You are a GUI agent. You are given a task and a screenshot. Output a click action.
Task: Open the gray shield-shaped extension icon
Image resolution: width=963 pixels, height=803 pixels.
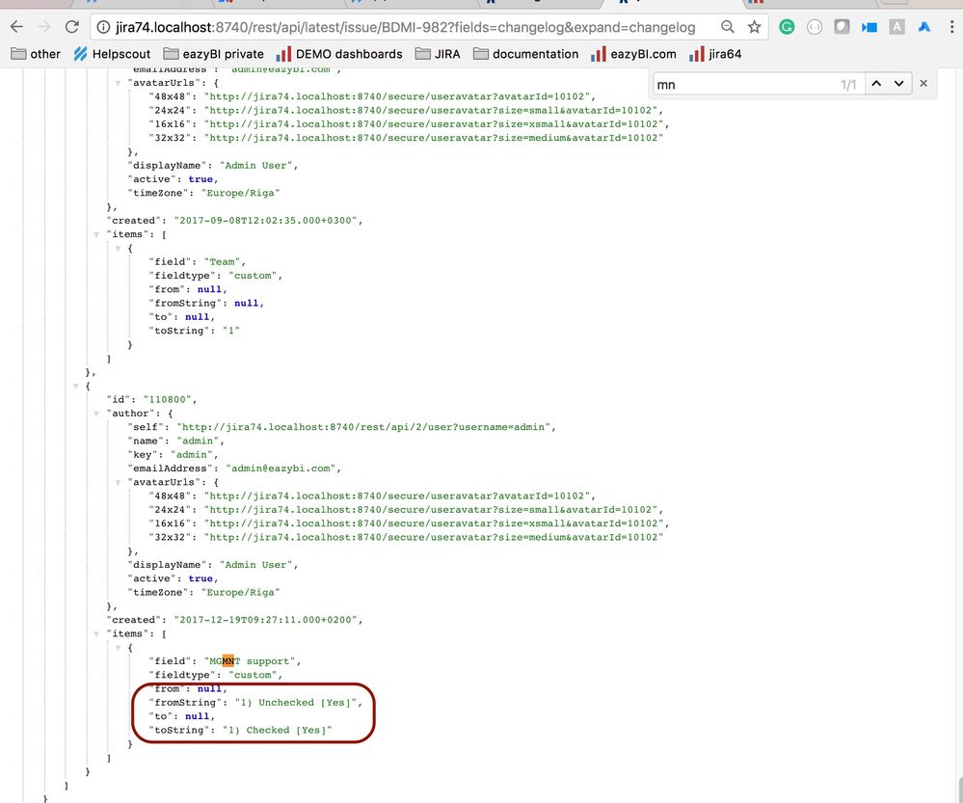(x=842, y=26)
